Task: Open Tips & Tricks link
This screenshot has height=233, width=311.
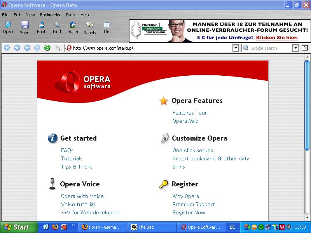Action: click(x=77, y=167)
